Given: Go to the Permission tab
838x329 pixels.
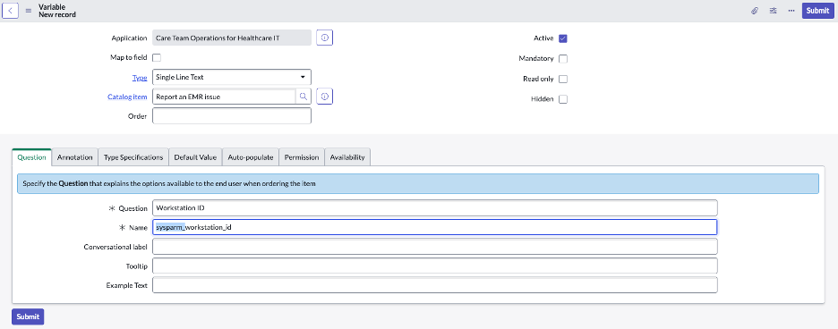Looking at the screenshot, I should (302, 157).
